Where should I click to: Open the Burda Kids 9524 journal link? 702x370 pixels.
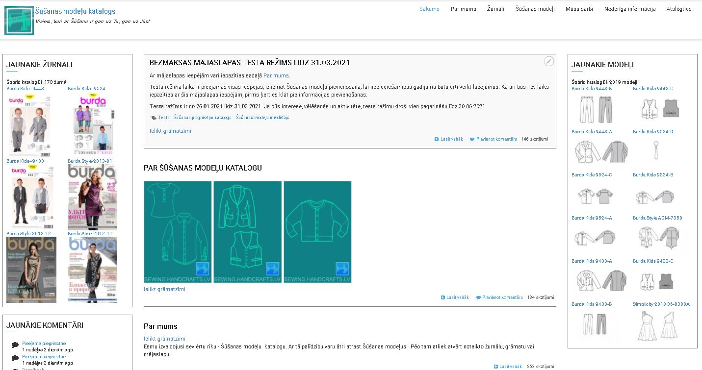click(86, 89)
